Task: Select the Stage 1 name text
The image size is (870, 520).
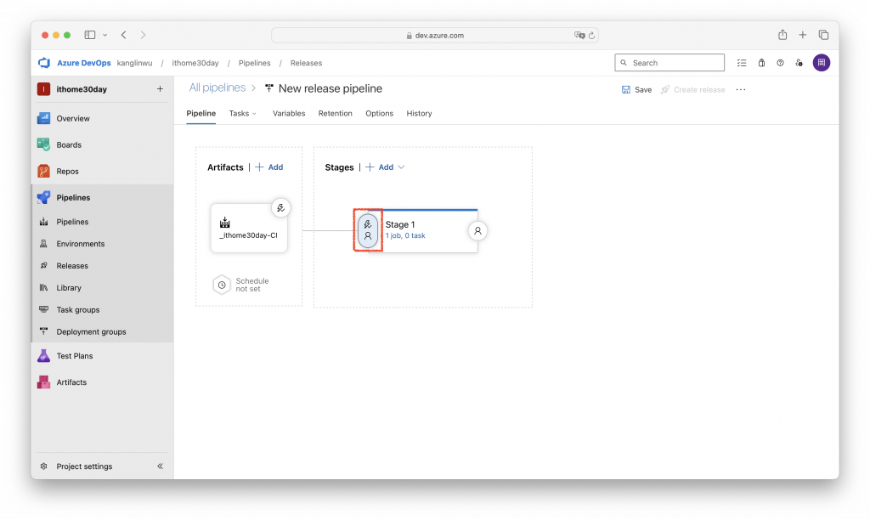Action: [x=400, y=224]
